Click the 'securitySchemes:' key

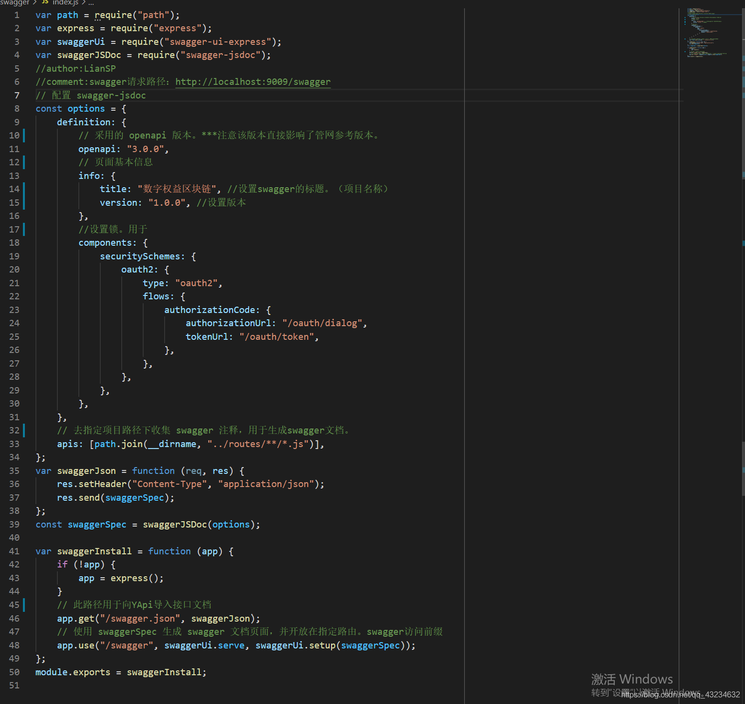(x=142, y=256)
